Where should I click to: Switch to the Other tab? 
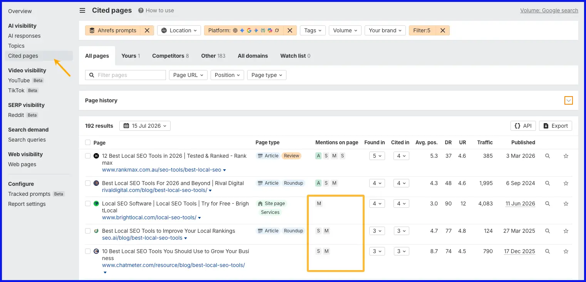[x=213, y=56]
